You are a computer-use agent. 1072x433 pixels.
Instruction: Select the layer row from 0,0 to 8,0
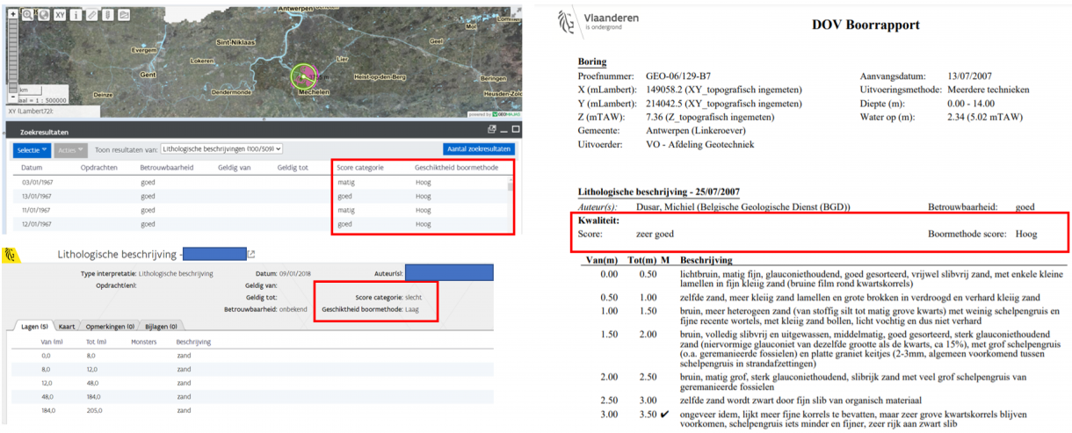click(x=250, y=355)
